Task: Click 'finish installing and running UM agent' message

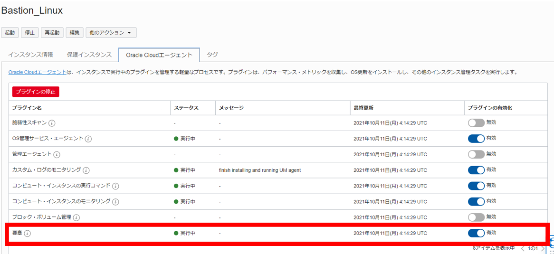Action: [260, 170]
